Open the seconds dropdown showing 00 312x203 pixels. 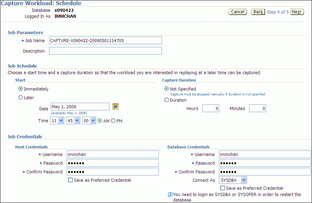pos(89,121)
